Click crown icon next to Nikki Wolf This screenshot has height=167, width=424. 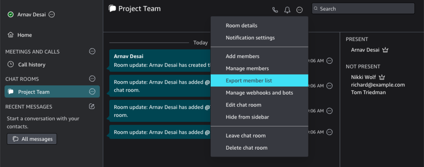382,77
